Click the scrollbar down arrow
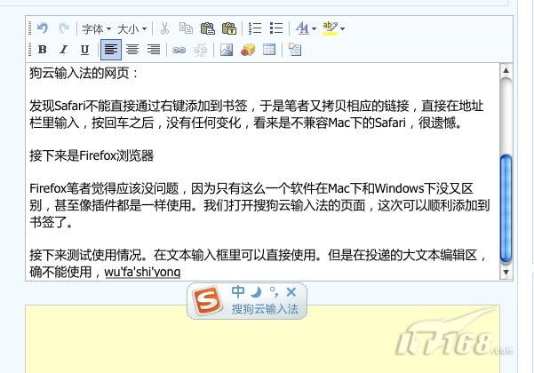 506,273
